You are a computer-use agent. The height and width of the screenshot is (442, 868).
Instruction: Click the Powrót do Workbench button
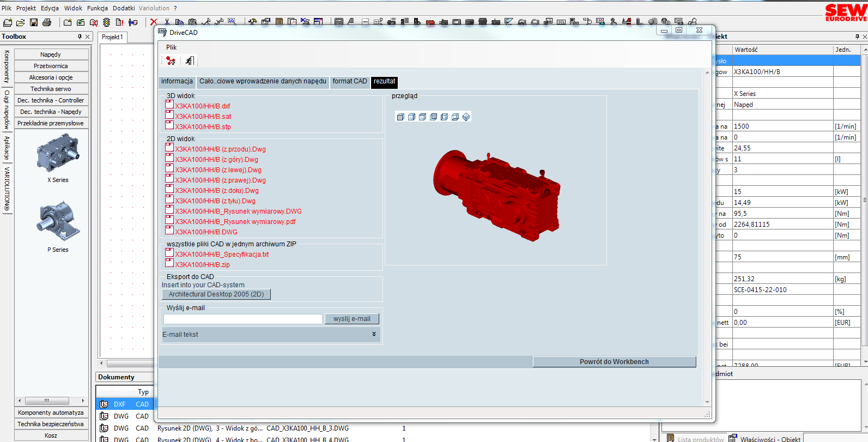[x=614, y=362]
